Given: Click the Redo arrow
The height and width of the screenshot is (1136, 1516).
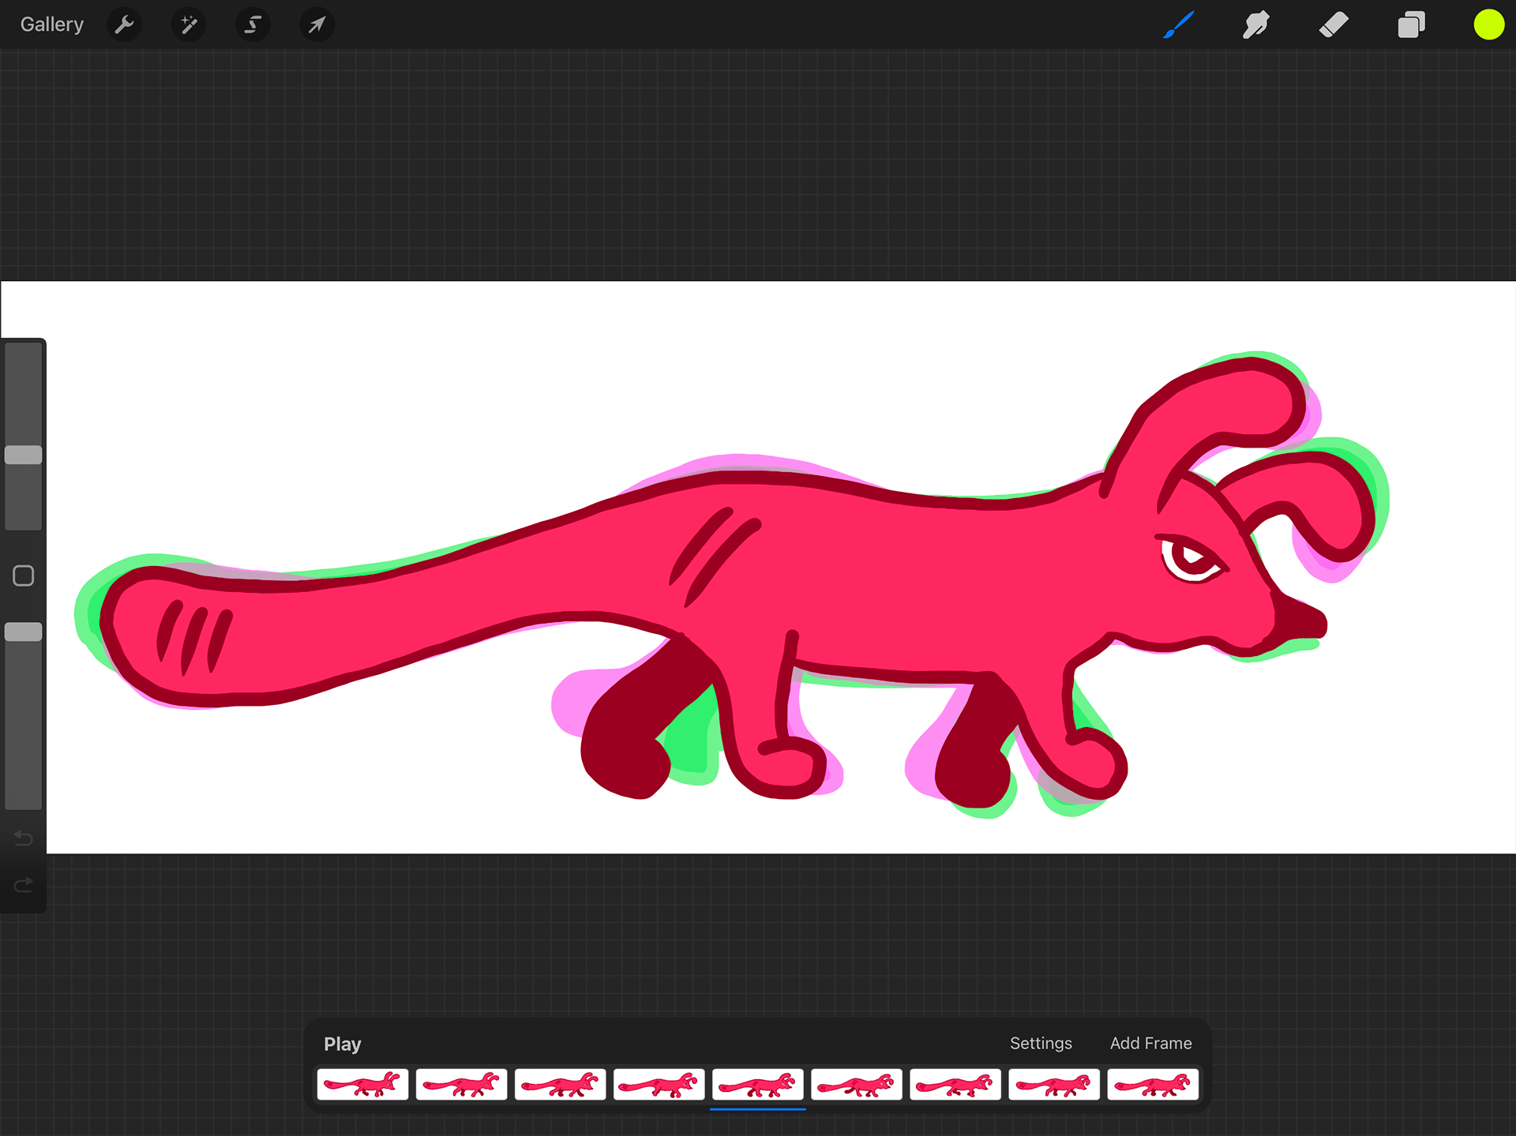Looking at the screenshot, I should [24, 885].
